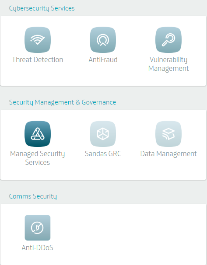
Task: Click the AntiFraud text label
Action: [x=103, y=59]
